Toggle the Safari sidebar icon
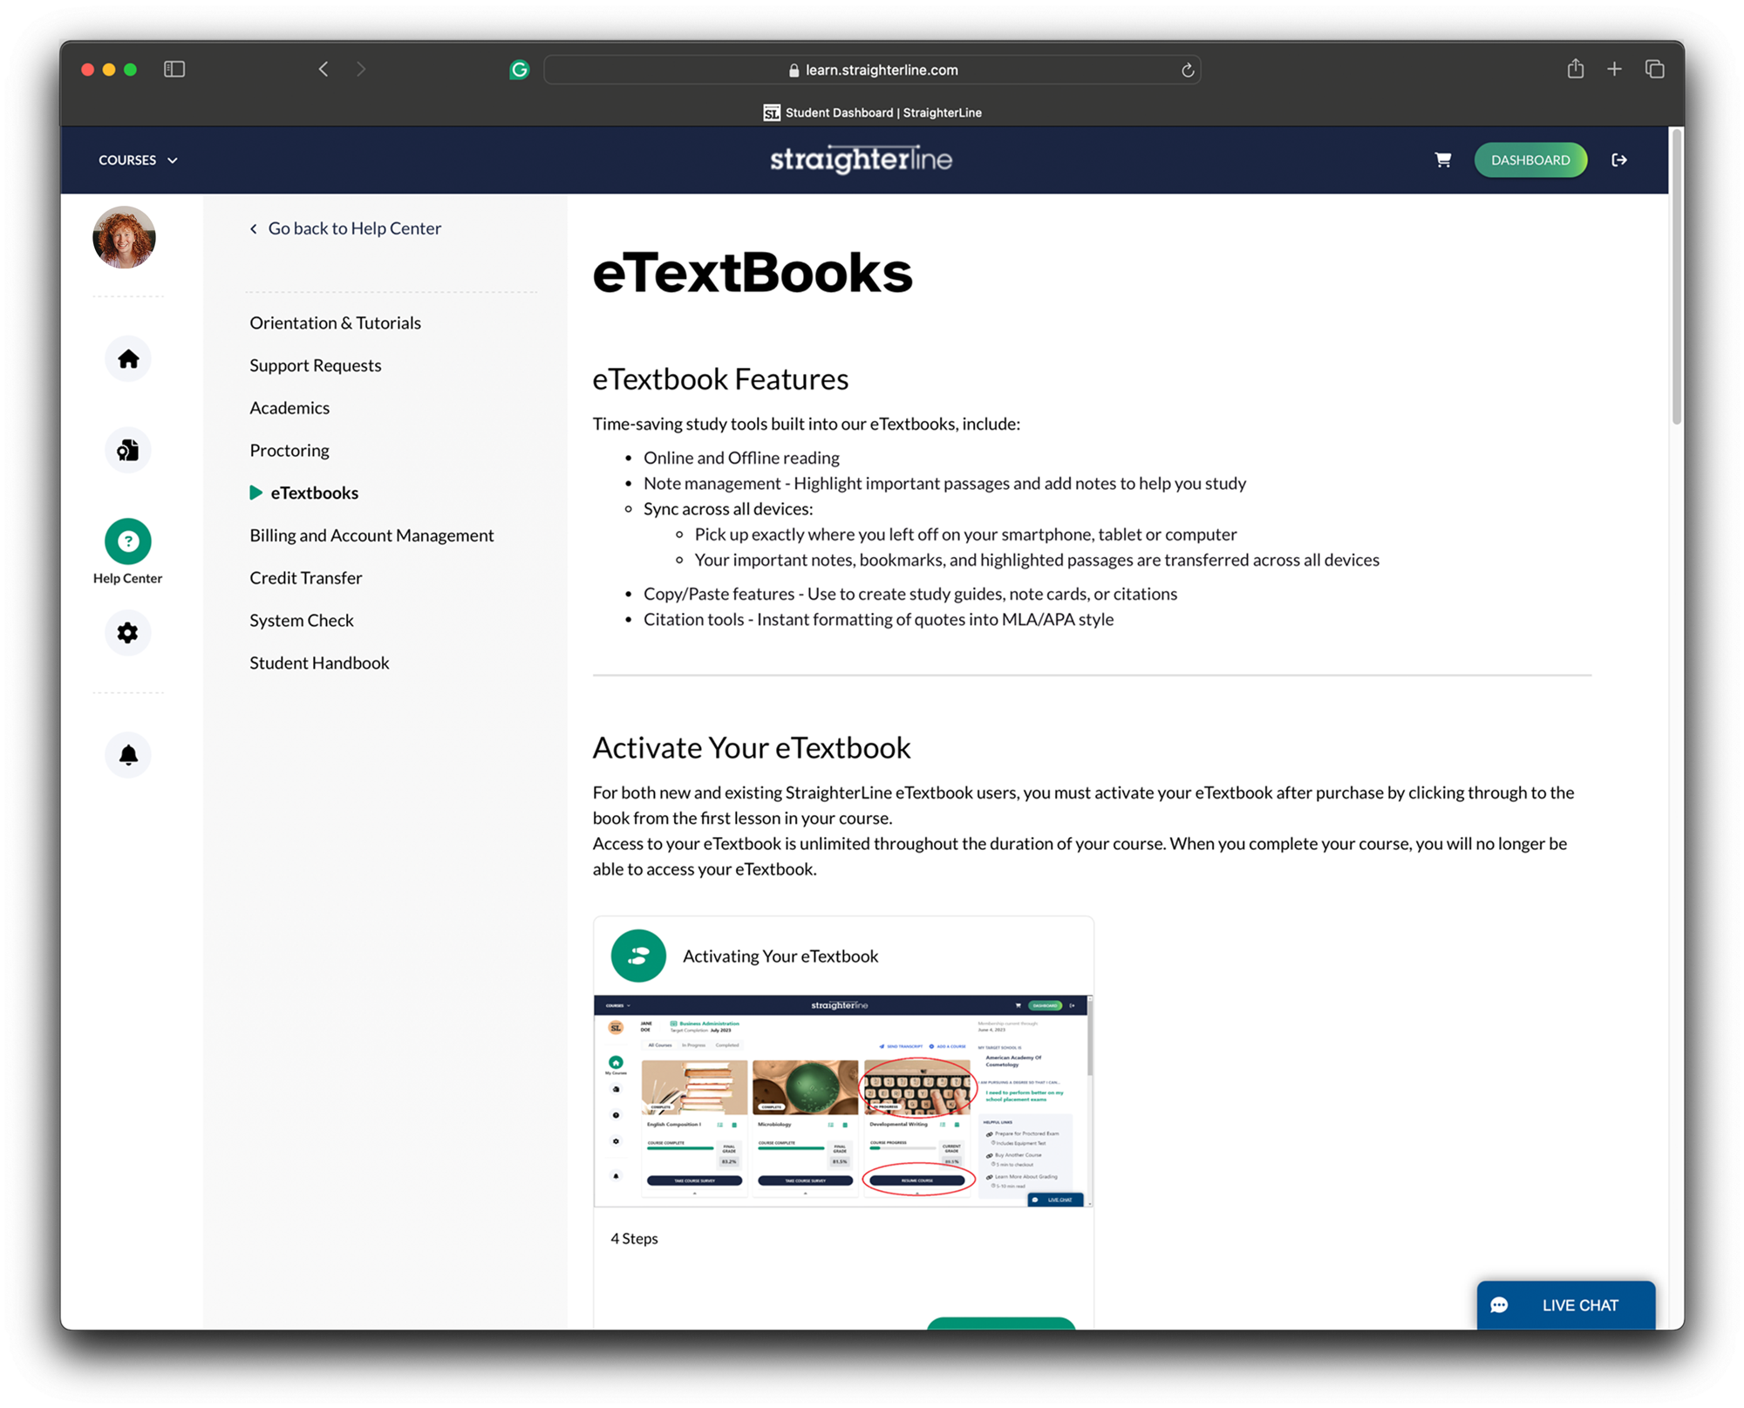This screenshot has width=1744, height=1408. 174,69
